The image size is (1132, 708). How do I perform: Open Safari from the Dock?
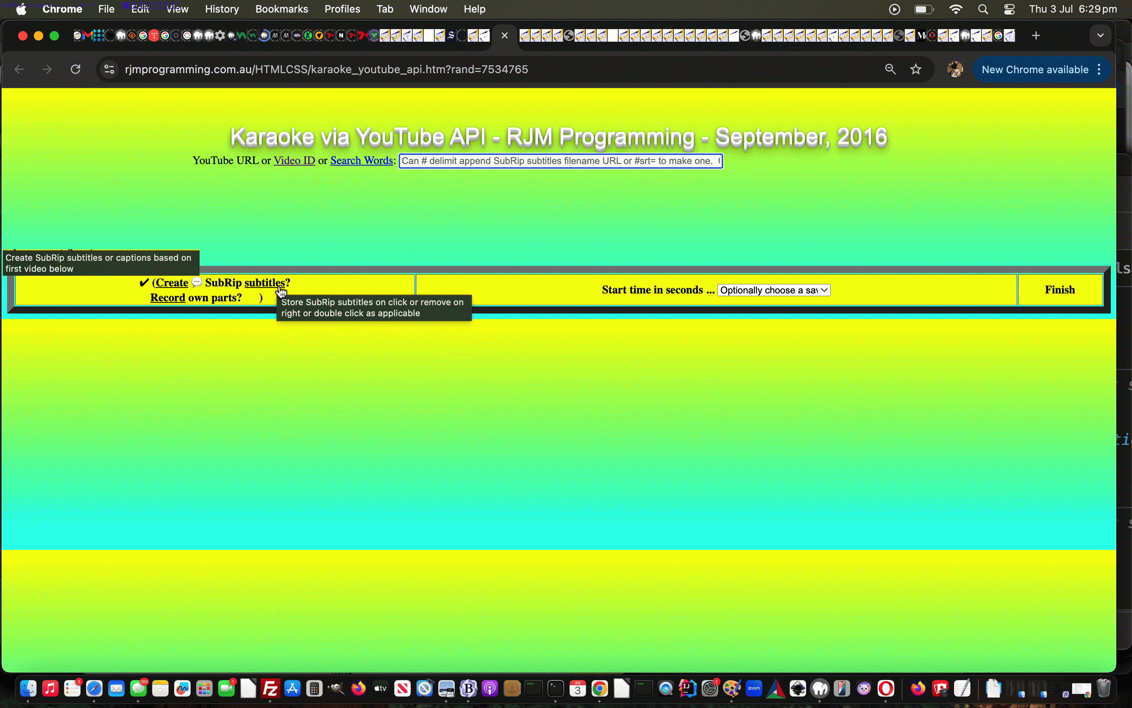(94, 688)
